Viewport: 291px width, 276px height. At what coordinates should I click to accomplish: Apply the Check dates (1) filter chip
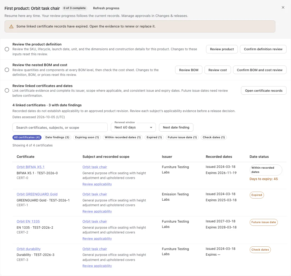[213, 137]
